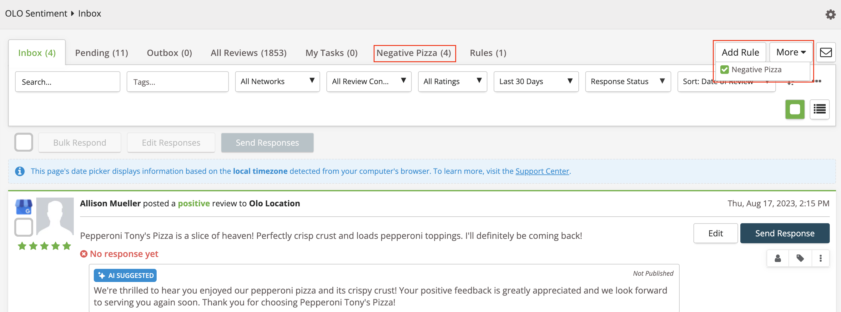
Task: Click the 'No response yet' status text
Action: pos(124,254)
